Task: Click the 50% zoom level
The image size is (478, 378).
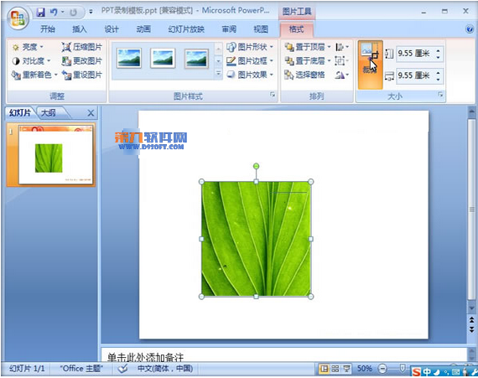Action: point(364,369)
